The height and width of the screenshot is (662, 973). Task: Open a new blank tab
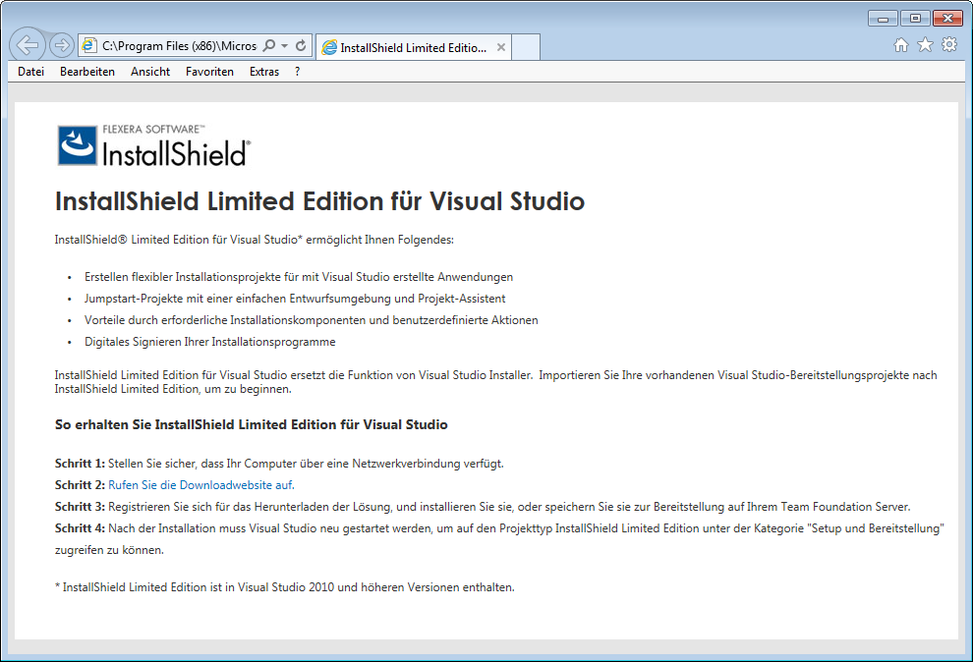(x=526, y=48)
